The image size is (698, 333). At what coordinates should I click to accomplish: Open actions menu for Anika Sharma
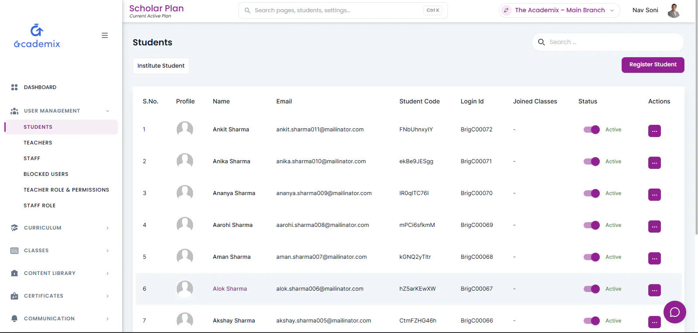coord(654,163)
